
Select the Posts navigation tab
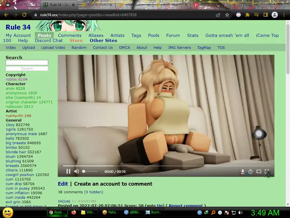pos(44,35)
